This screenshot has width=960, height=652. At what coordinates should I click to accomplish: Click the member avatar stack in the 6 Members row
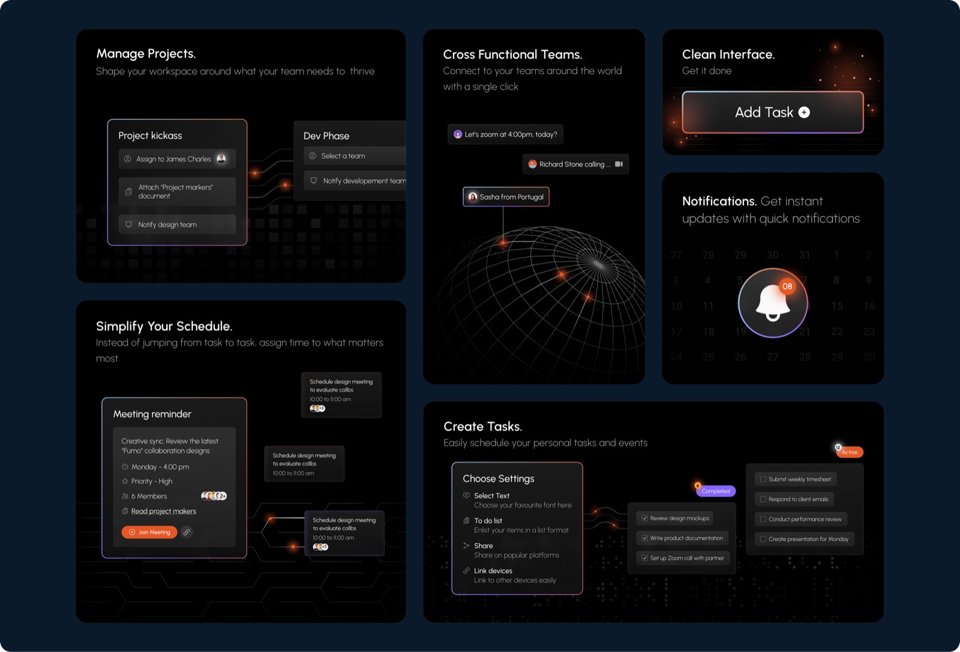click(214, 496)
